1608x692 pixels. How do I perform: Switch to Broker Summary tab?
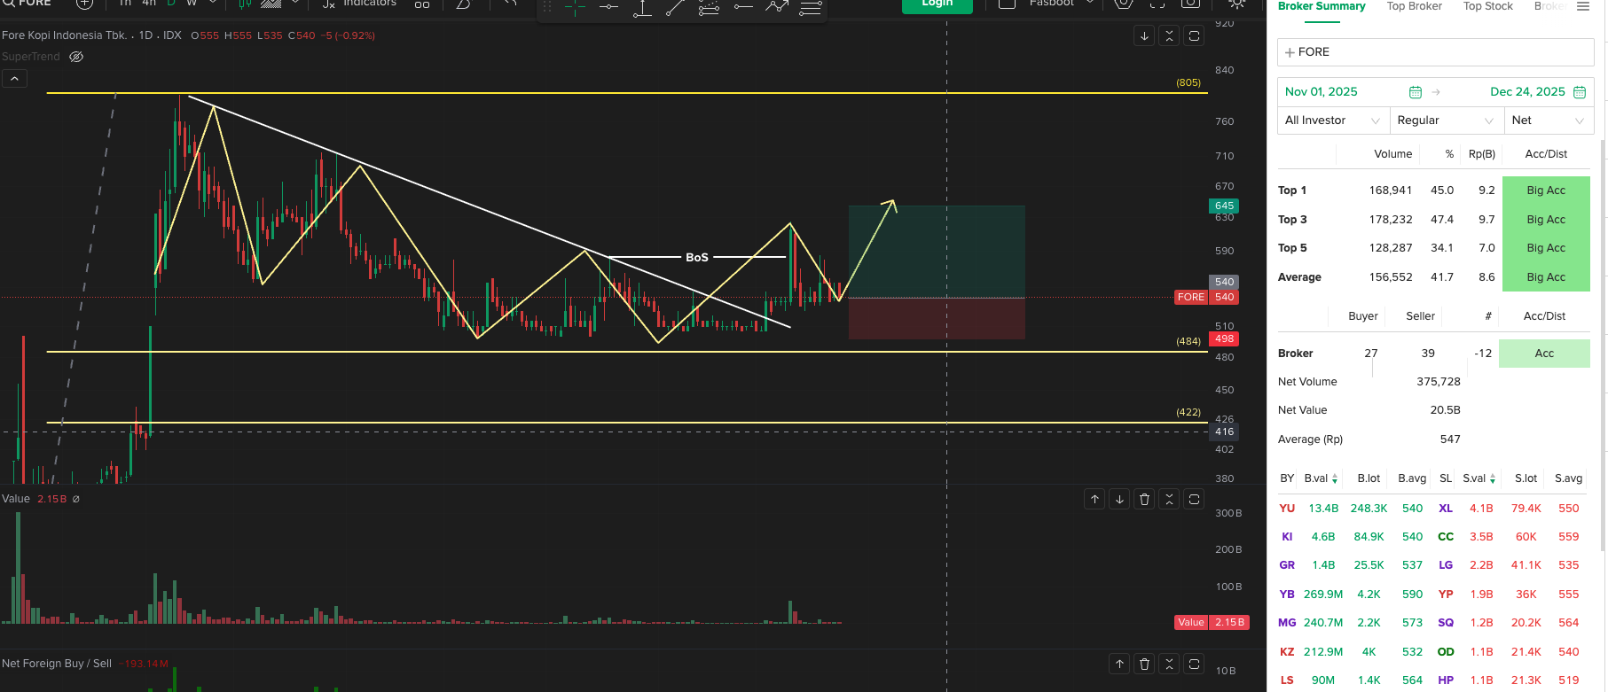[x=1322, y=6]
